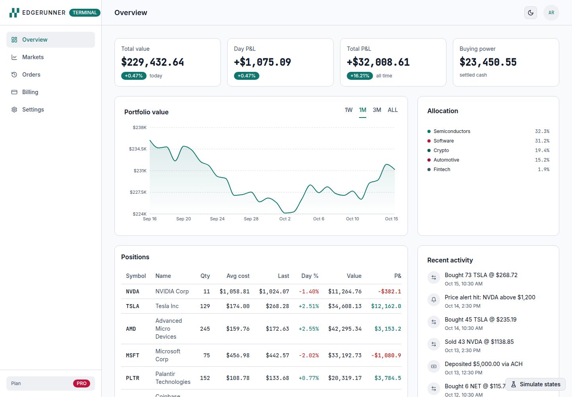
Task: Click the Settings gear icon in sidebar
Action: point(14,110)
